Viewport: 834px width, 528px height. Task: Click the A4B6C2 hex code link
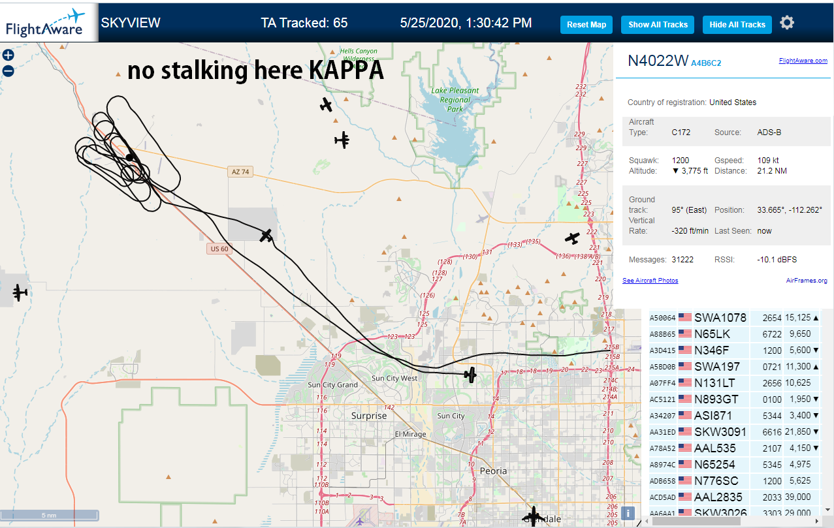click(x=706, y=63)
